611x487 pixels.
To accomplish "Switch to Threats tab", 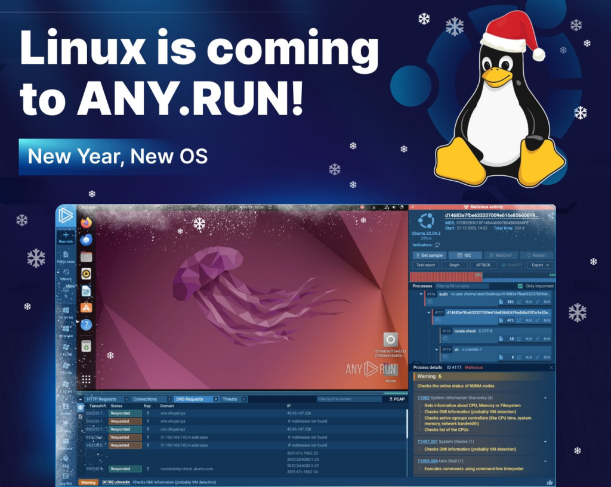I will [234, 399].
